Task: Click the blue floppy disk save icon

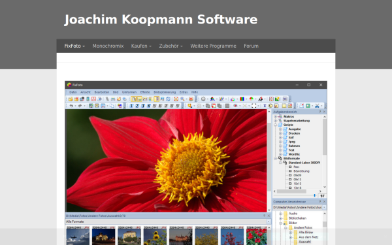Action: tap(103, 106)
